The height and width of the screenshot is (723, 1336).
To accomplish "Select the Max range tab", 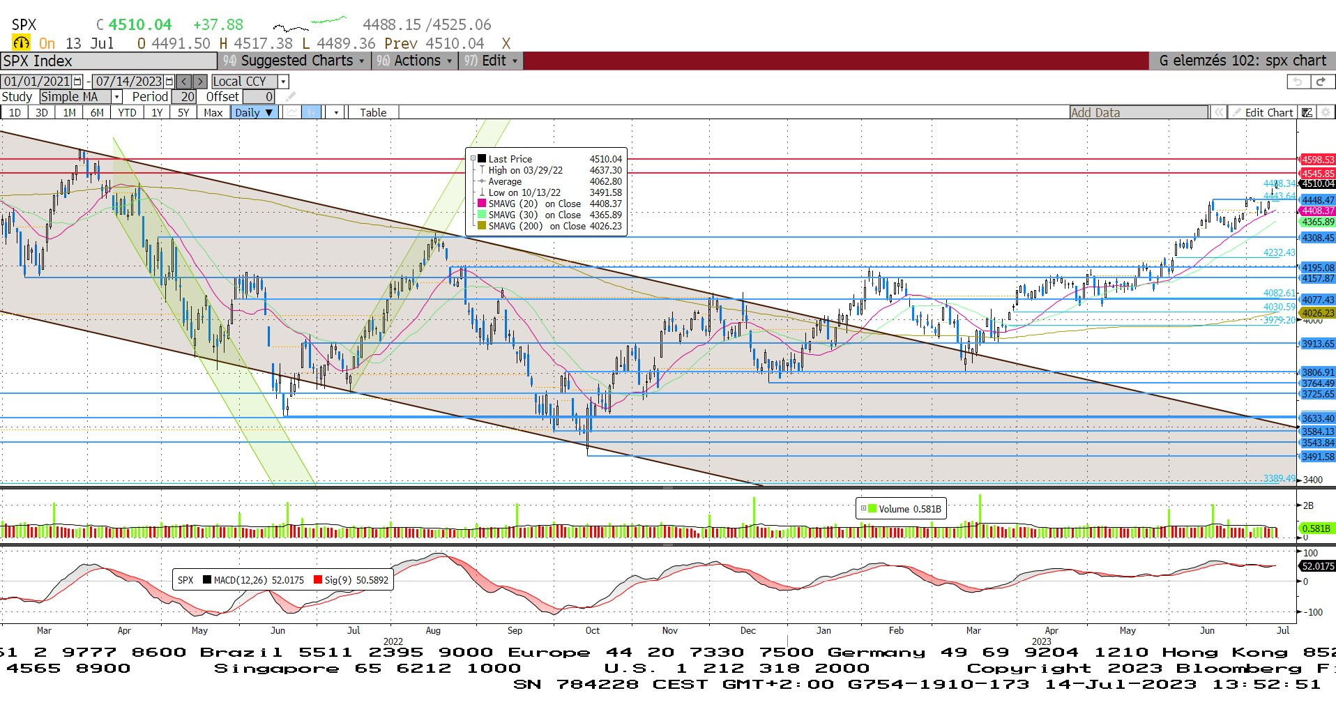I will 213,112.
